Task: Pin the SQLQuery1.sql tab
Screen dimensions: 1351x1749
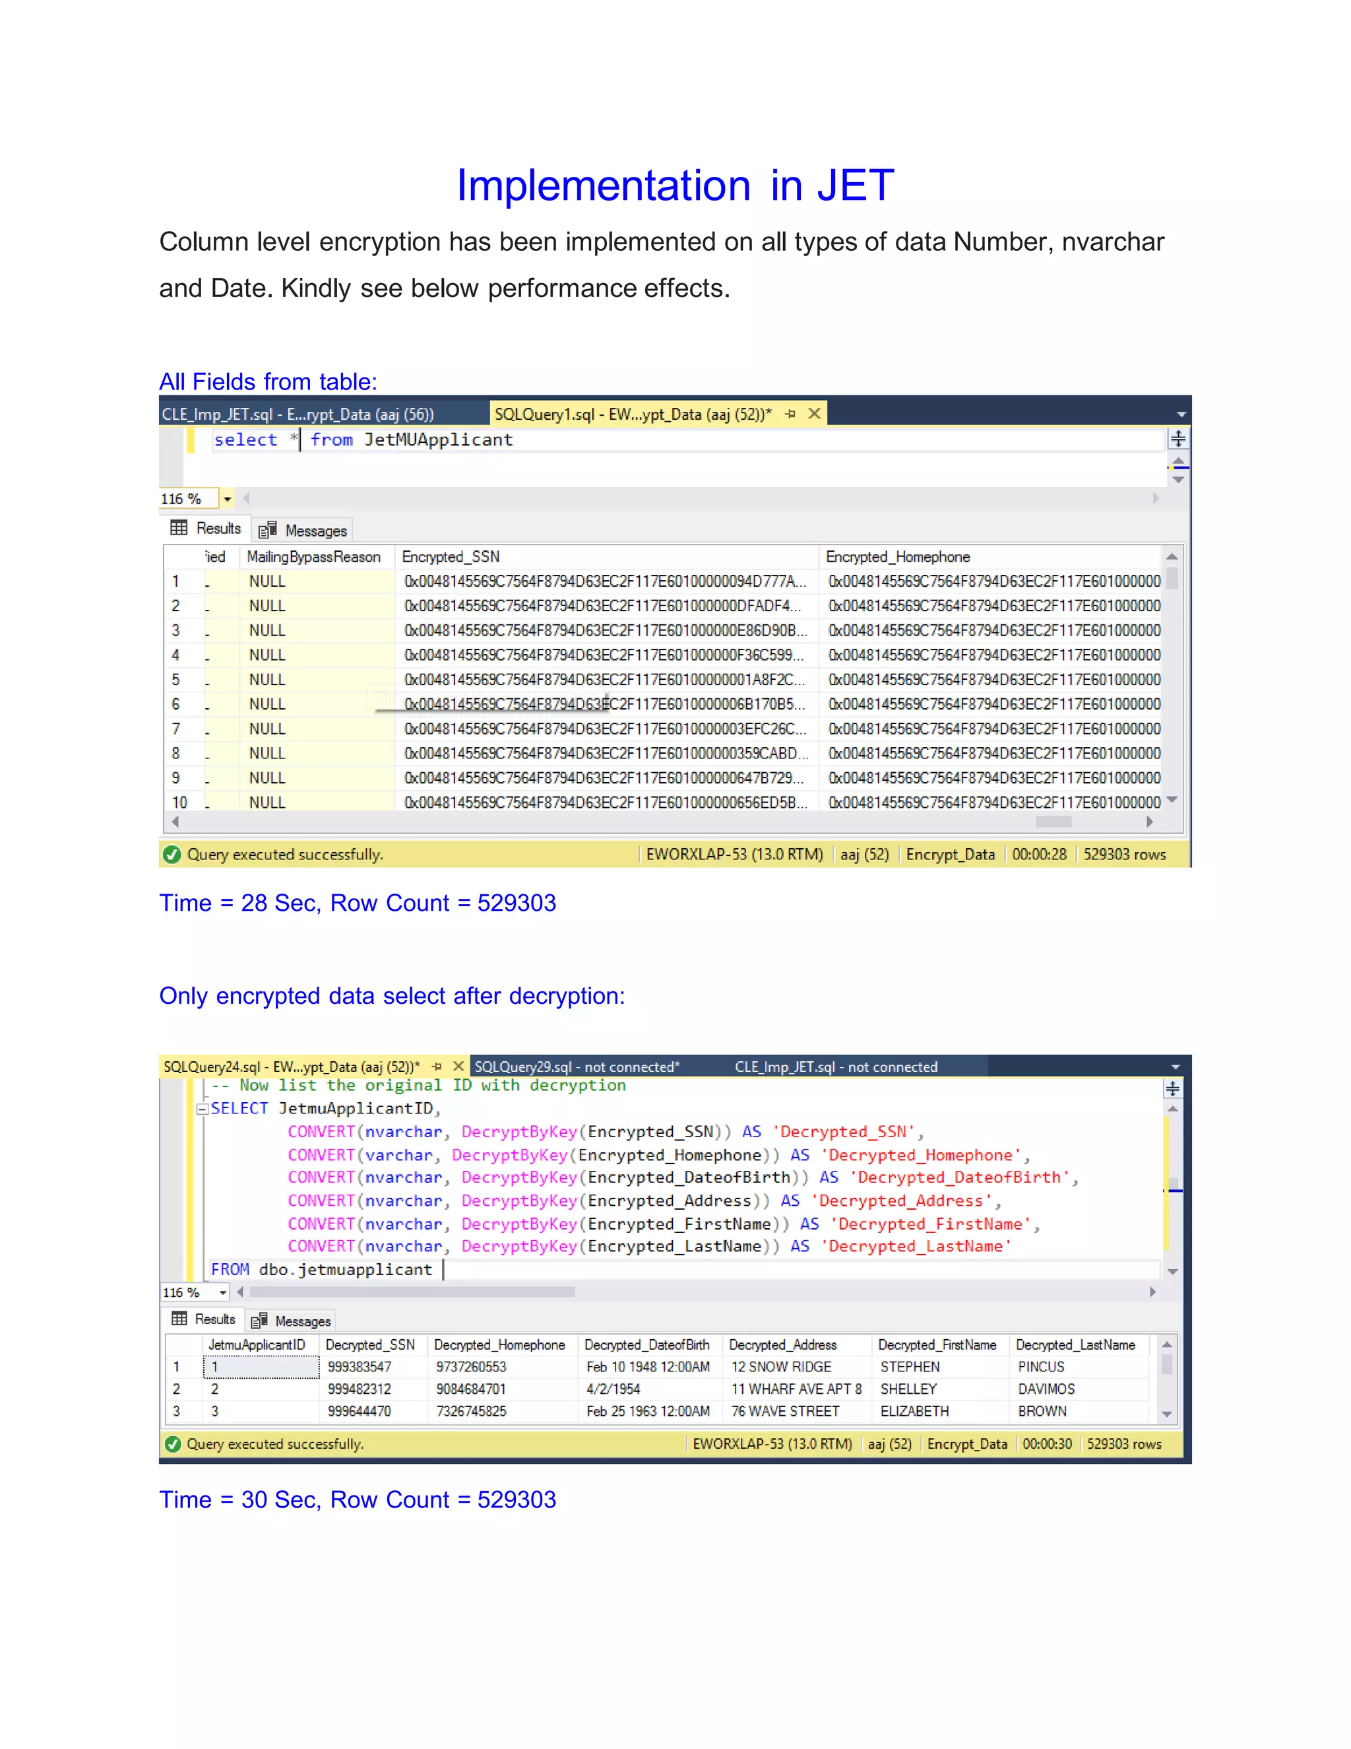Action: 790,414
